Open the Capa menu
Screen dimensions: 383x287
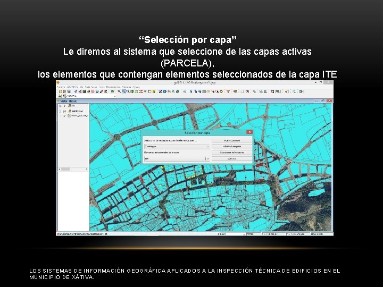pos(94,87)
